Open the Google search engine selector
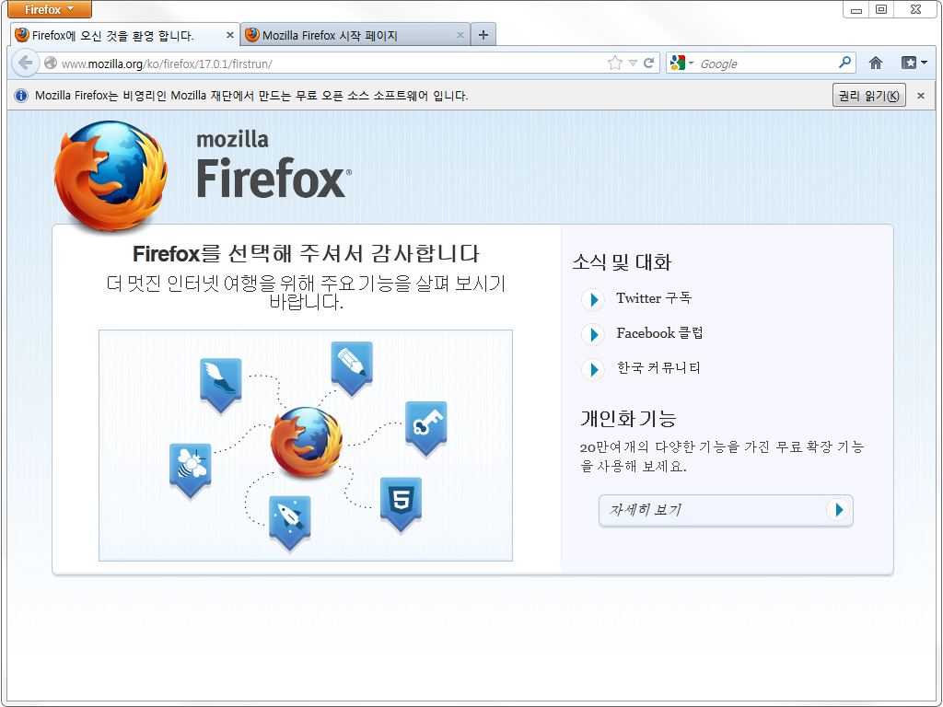943x707 pixels. (x=681, y=64)
